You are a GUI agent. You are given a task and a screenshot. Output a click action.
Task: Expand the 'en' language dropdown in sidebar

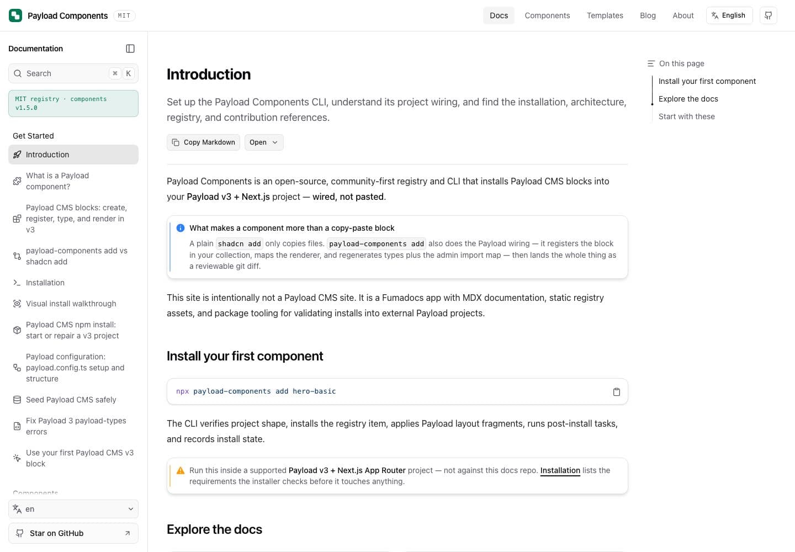73,509
